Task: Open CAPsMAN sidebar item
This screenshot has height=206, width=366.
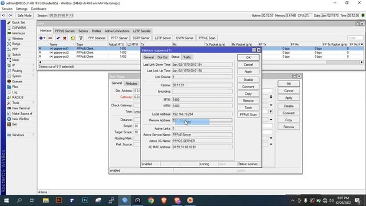Action: click(19, 28)
